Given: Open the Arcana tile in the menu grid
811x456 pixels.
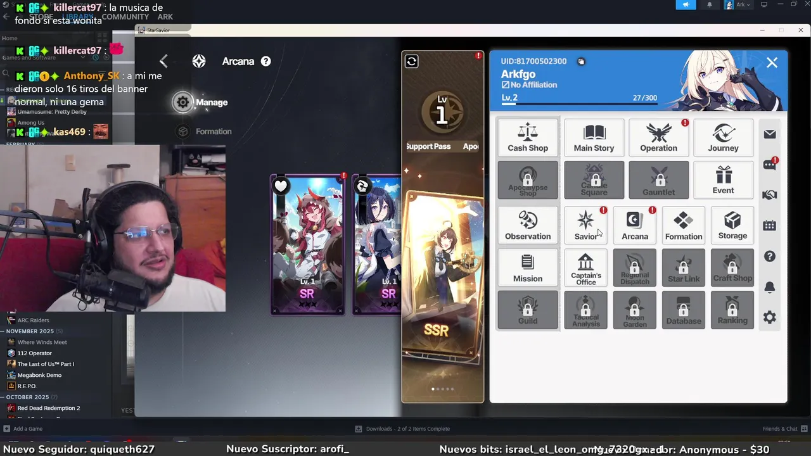Looking at the screenshot, I should tap(635, 225).
